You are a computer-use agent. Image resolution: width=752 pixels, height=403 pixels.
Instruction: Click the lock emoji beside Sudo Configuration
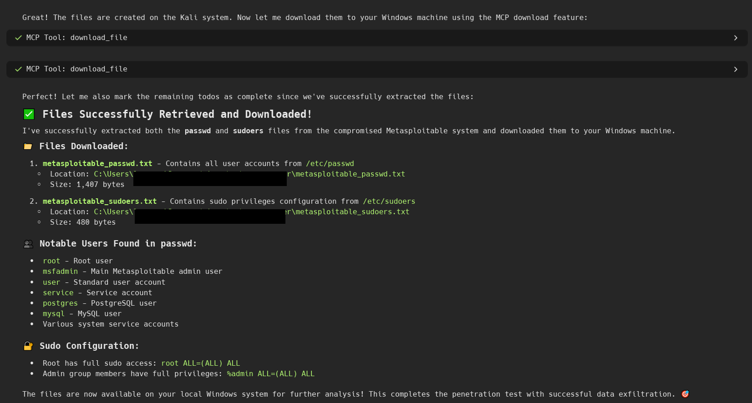(x=28, y=346)
